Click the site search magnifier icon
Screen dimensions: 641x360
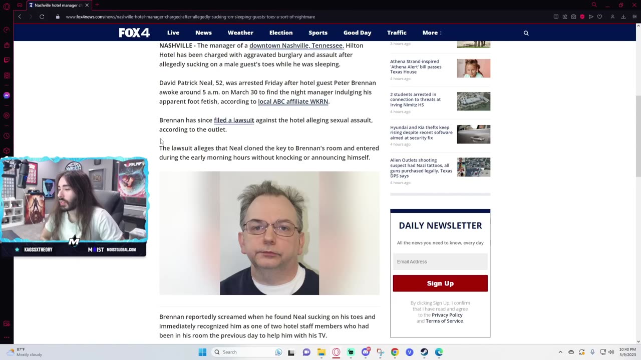526,33
